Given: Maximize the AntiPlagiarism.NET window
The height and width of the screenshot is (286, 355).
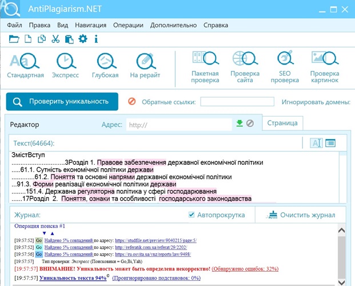Looking at the screenshot, I should coord(333,9).
